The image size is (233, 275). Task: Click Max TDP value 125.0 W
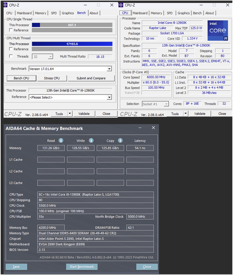[x=196, y=28]
